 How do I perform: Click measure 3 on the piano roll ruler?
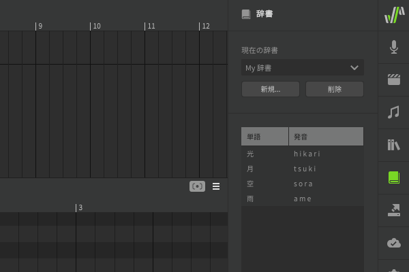pos(80,207)
